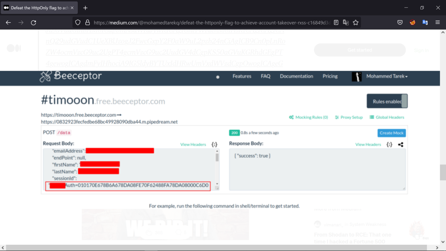Click the page vertical scrollbar thumb
Viewport: 446px width, 251px height.
443,172
